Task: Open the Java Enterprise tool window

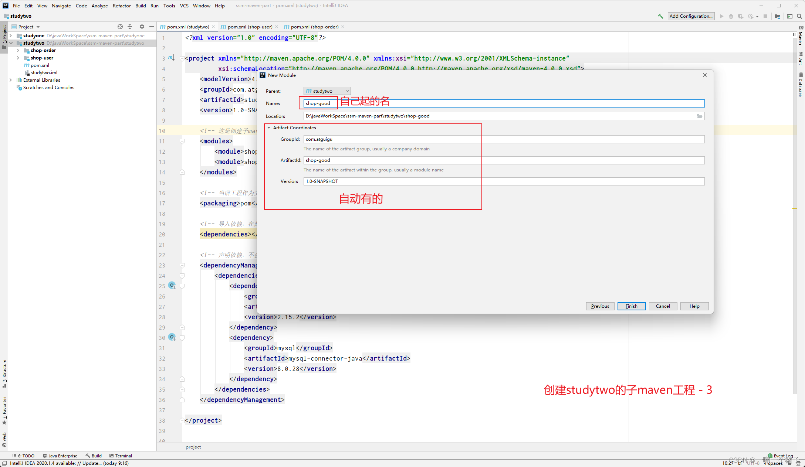Action: pyautogui.click(x=60, y=456)
